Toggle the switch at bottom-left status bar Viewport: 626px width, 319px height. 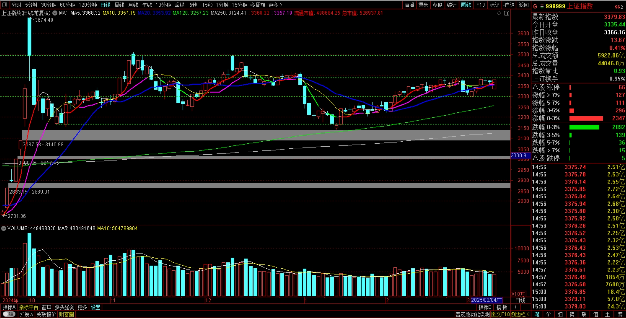[x=9, y=314]
